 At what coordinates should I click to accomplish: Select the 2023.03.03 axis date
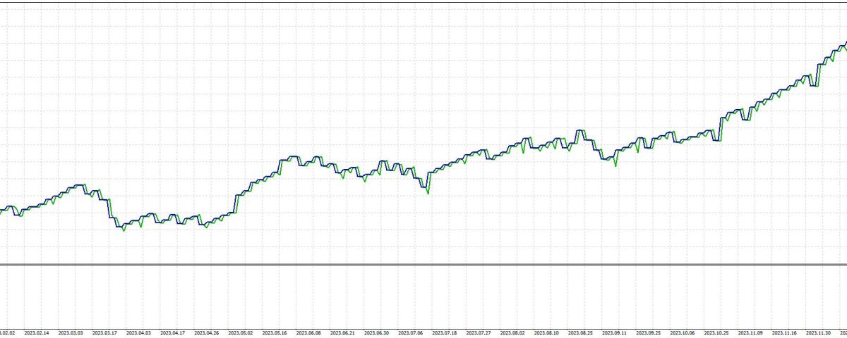click(71, 333)
